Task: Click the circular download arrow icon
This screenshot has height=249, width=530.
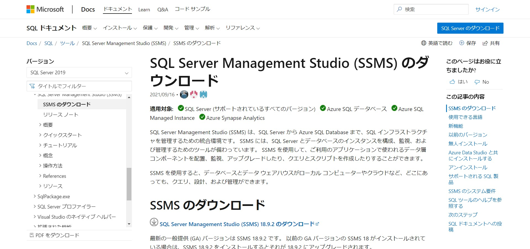Action: pyautogui.click(x=154, y=222)
